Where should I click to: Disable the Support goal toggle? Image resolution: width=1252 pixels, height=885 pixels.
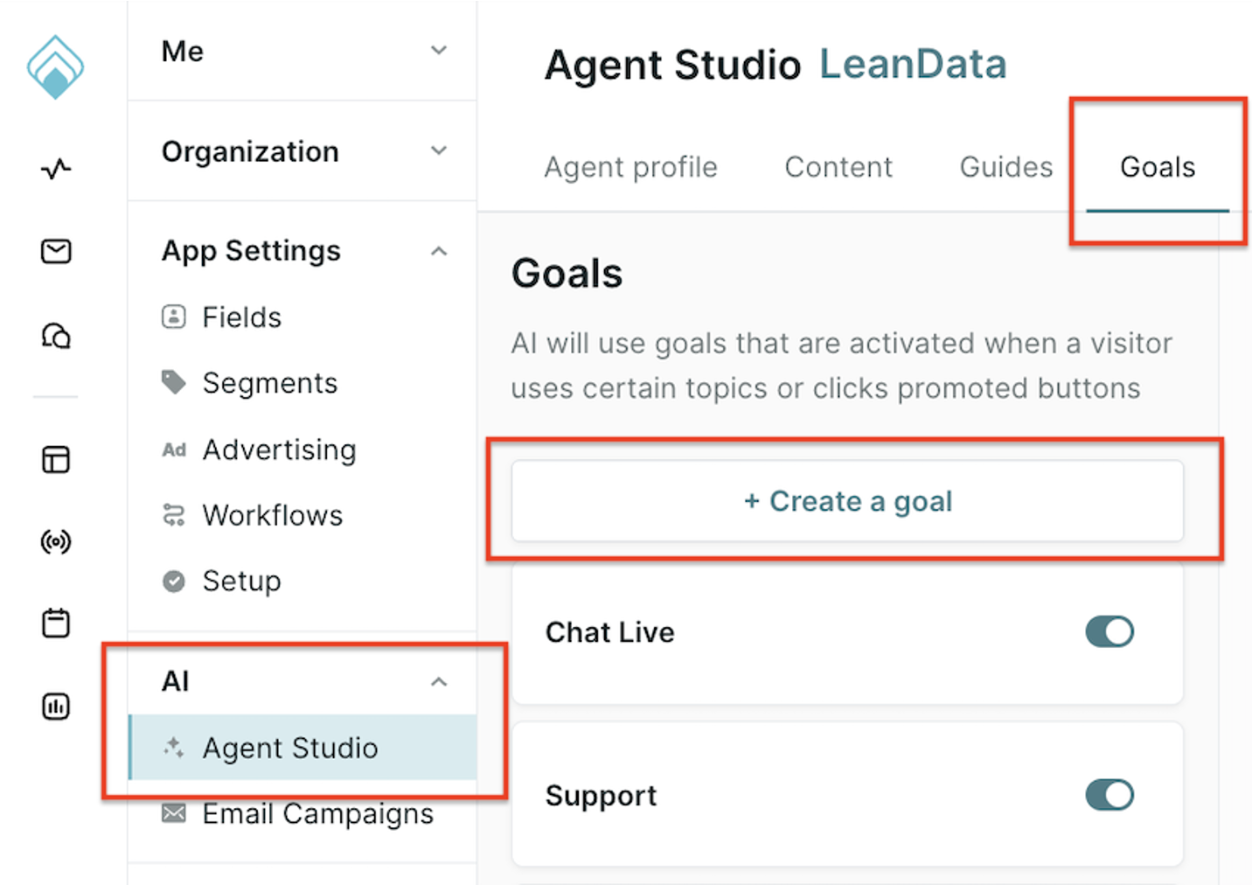click(x=1109, y=795)
